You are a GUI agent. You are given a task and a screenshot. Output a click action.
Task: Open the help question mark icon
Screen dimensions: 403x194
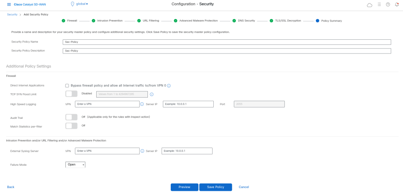(388, 4)
